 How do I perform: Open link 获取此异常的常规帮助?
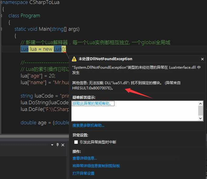pos(93,104)
